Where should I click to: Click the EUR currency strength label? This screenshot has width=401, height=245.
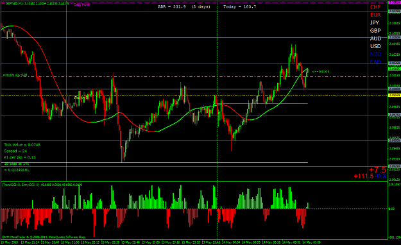(x=375, y=15)
